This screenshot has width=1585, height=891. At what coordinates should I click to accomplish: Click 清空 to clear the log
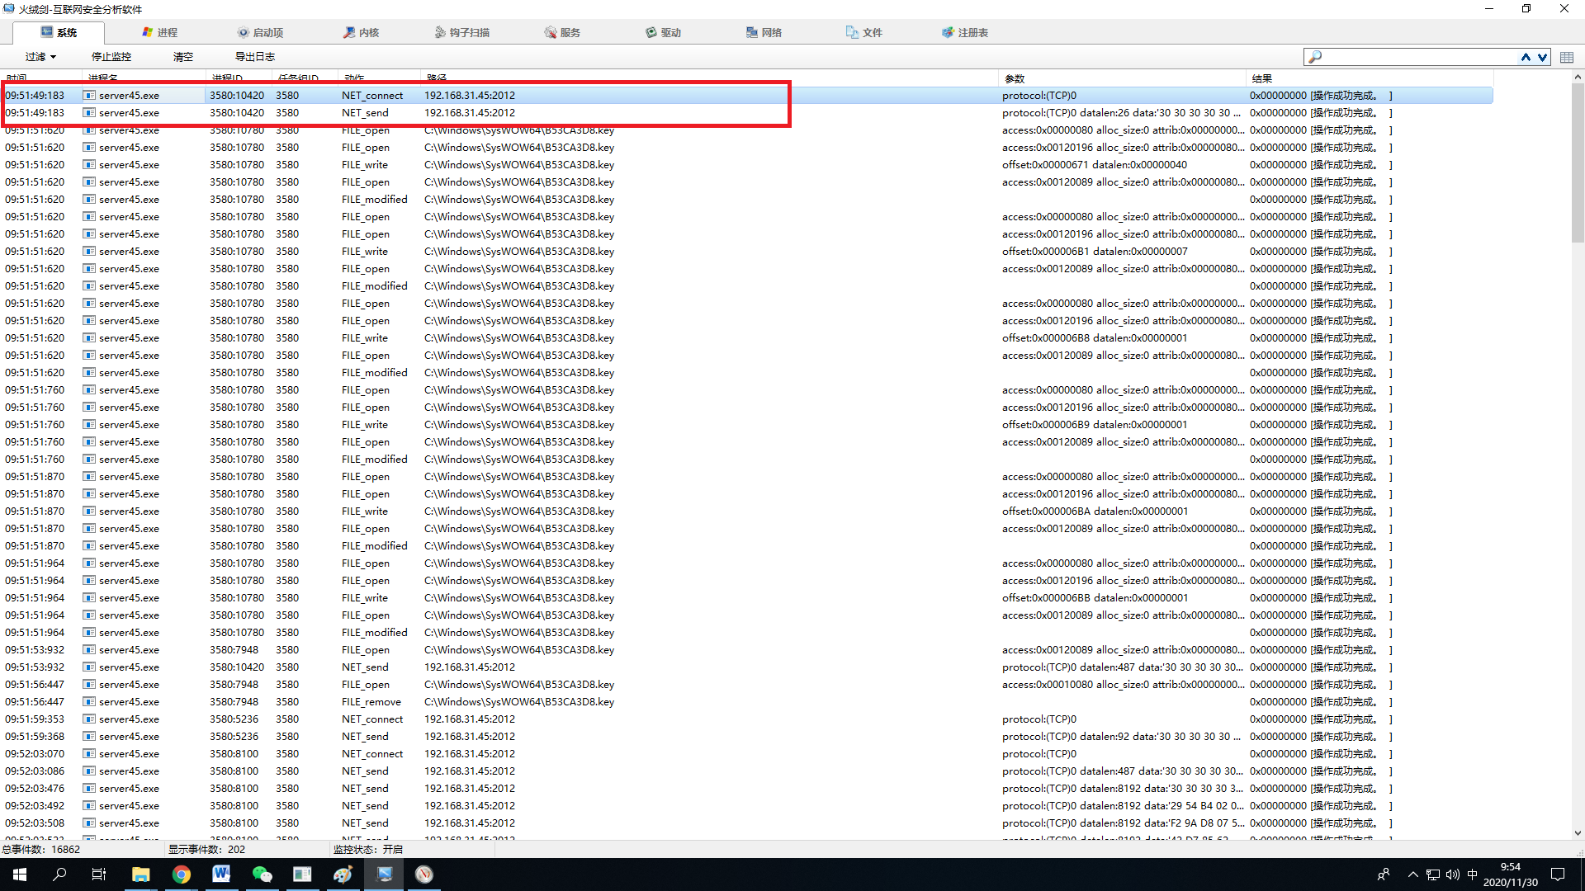point(183,57)
